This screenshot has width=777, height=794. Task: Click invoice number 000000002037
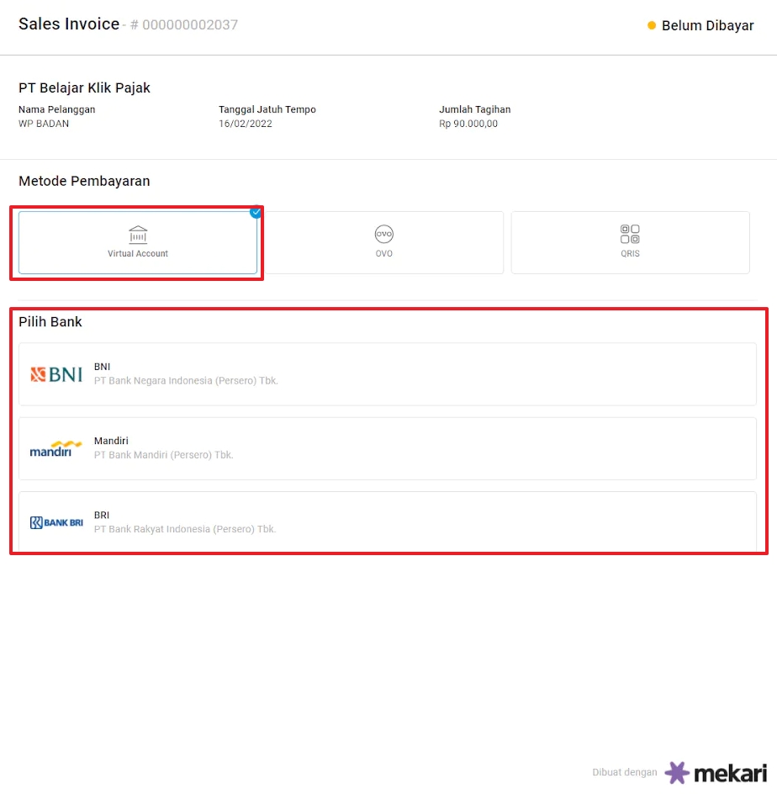[x=189, y=25]
